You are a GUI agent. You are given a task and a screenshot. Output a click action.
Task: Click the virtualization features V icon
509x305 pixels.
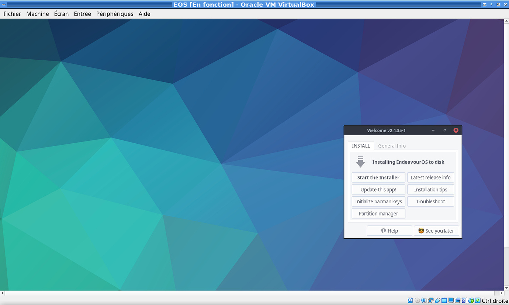click(x=464, y=301)
